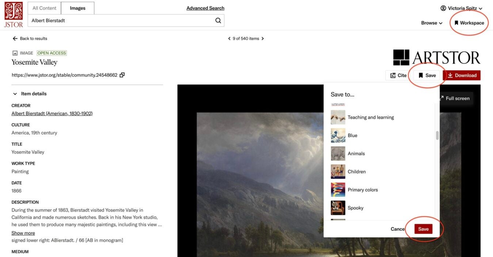Open the search with the magnifying glass icon

point(218,20)
